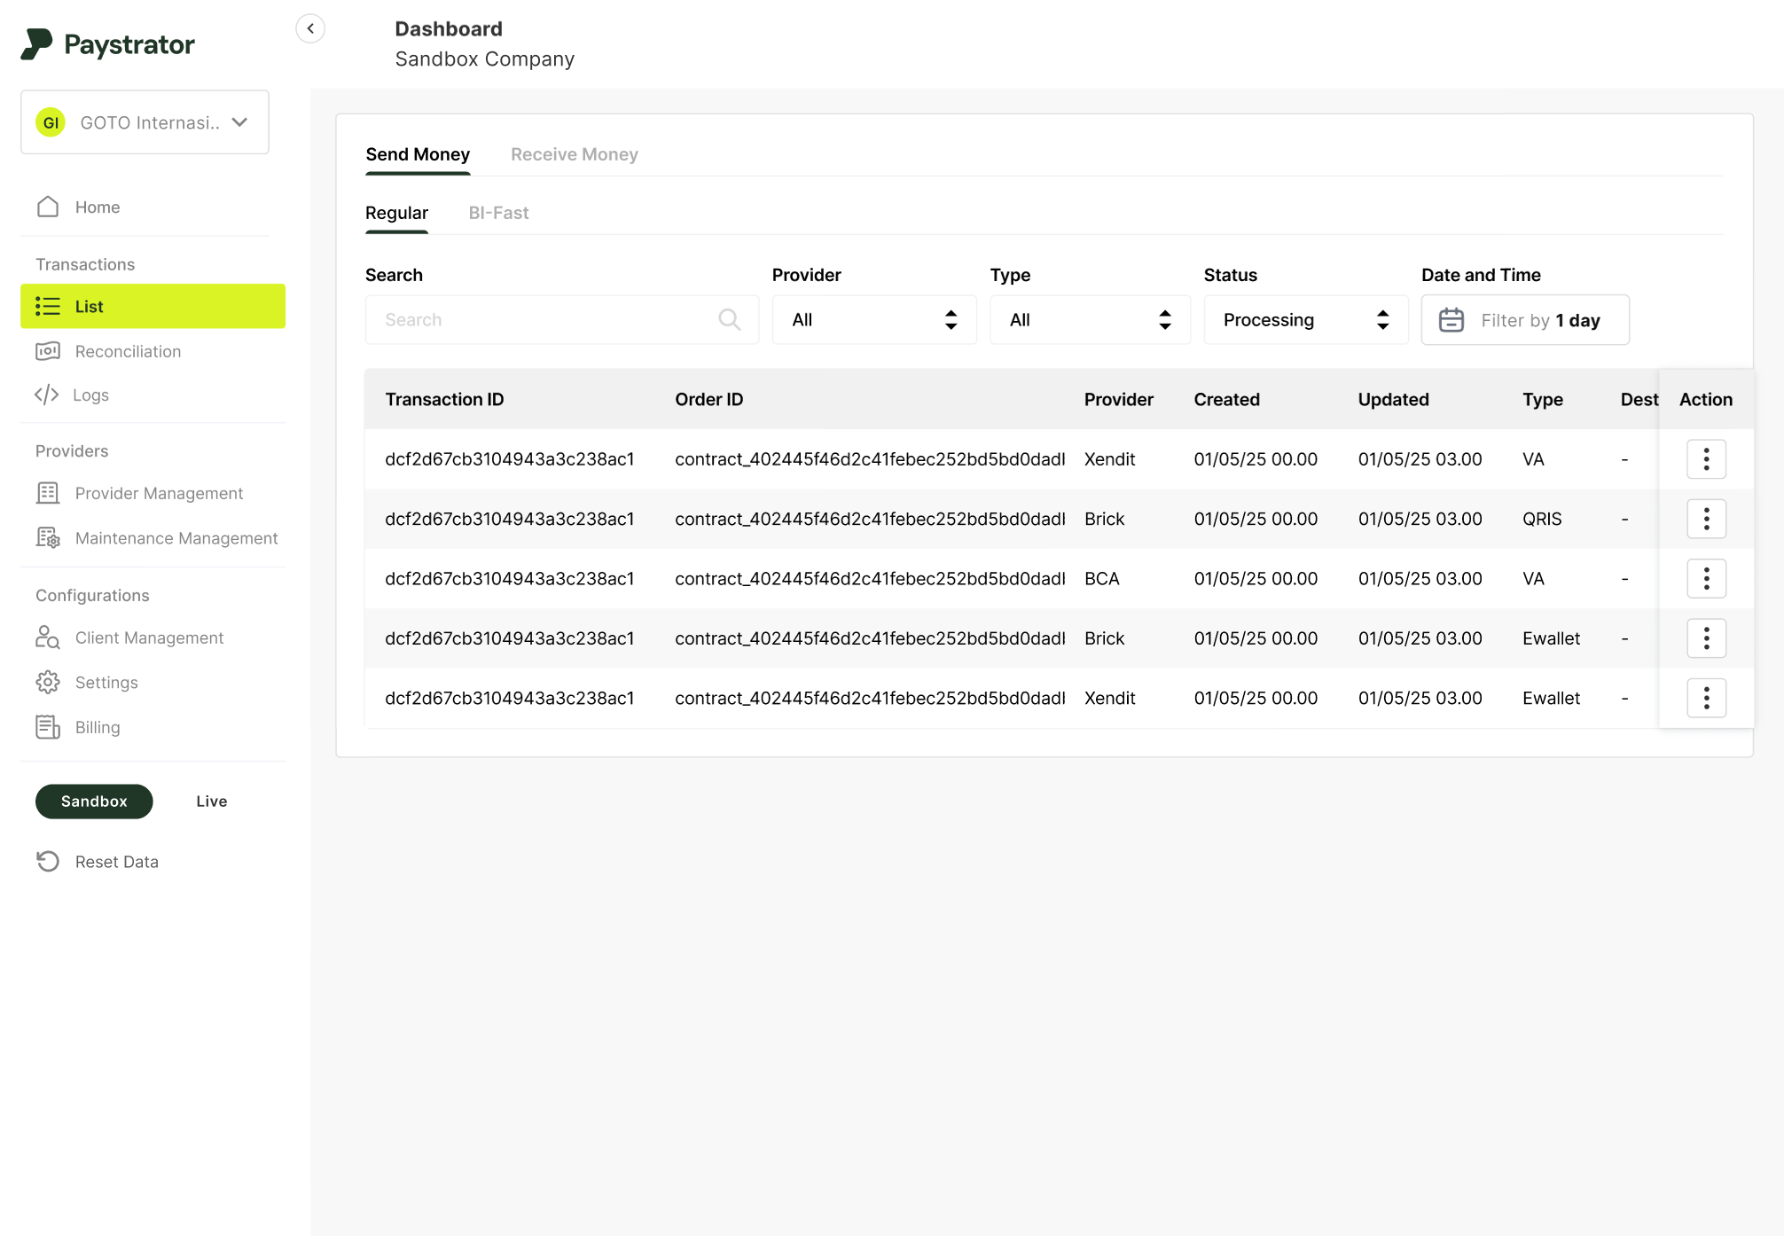Click the Settings gear icon
This screenshot has height=1236, width=1784.
[x=48, y=682]
